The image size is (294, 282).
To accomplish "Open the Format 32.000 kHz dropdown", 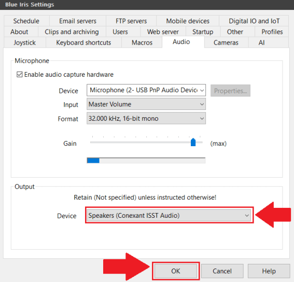I will pos(146,118).
